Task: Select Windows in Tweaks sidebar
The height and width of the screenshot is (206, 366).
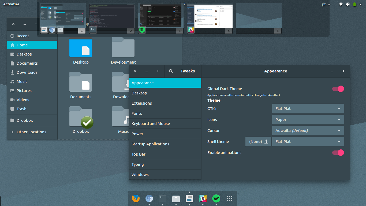Action: (x=165, y=175)
